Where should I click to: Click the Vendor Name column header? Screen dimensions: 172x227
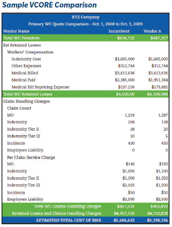click(16, 31)
